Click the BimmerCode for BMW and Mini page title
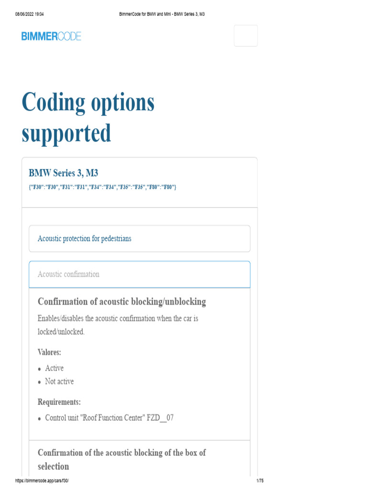 [162, 14]
